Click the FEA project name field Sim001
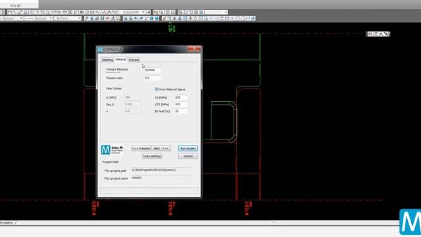This screenshot has width=421, height=237. tap(161, 178)
